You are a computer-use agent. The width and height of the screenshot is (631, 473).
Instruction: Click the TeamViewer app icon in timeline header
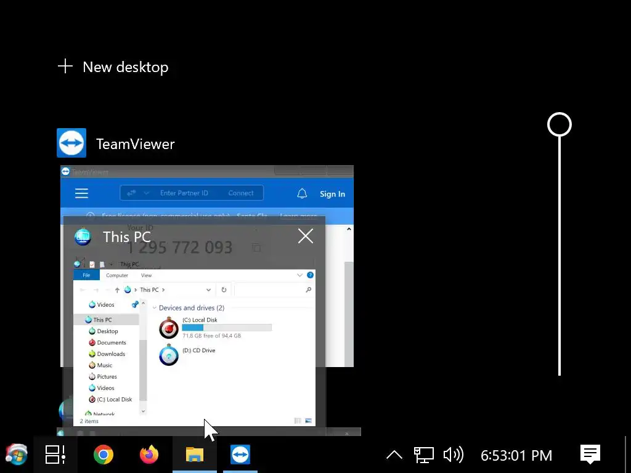[x=71, y=143]
